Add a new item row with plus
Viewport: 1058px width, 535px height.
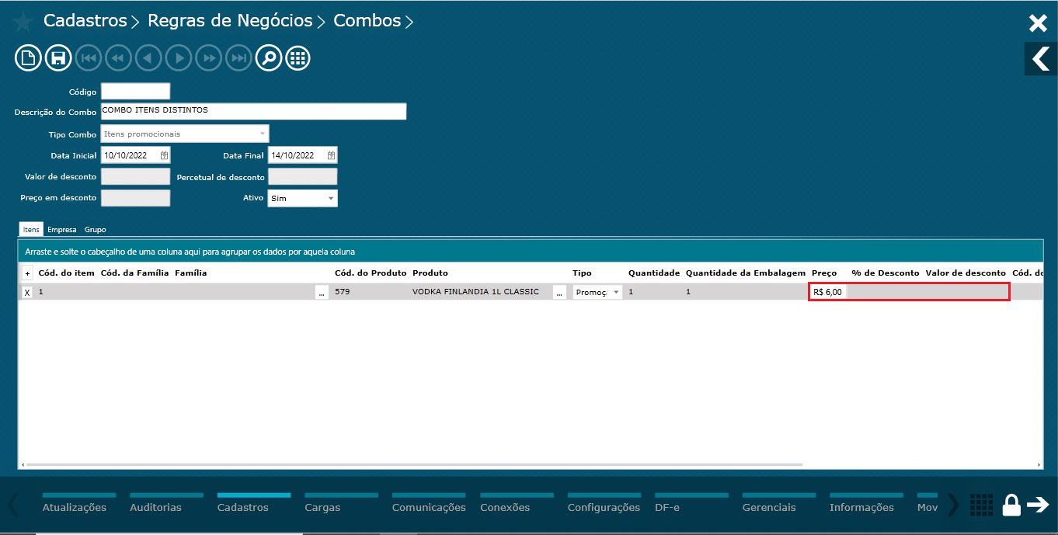[x=27, y=273]
